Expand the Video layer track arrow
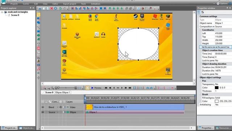This screenshot has height=131, width=232. (65, 107)
